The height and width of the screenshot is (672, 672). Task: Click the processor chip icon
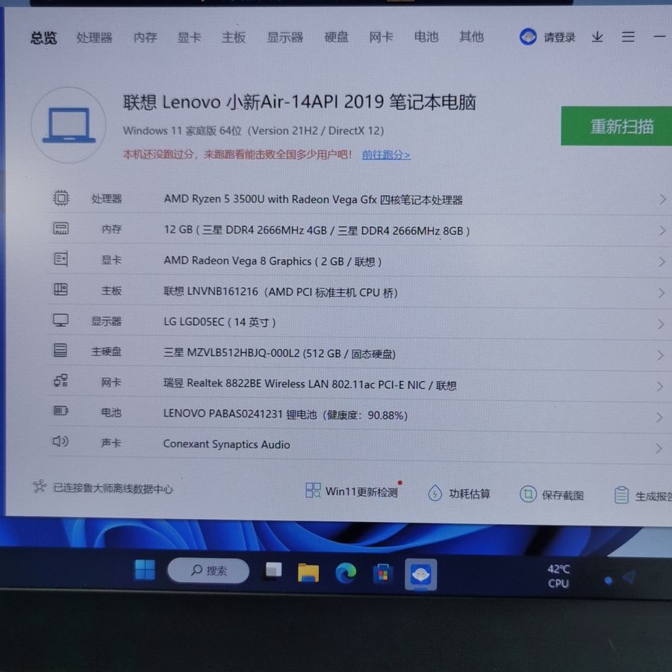pos(61,198)
